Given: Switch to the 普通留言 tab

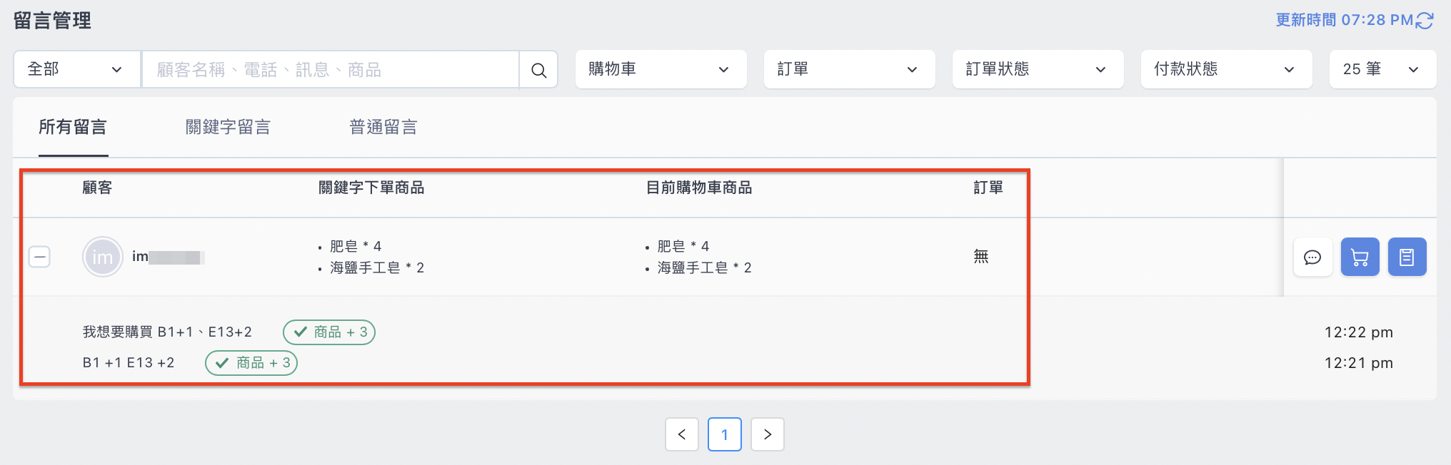Looking at the screenshot, I should click(x=383, y=127).
